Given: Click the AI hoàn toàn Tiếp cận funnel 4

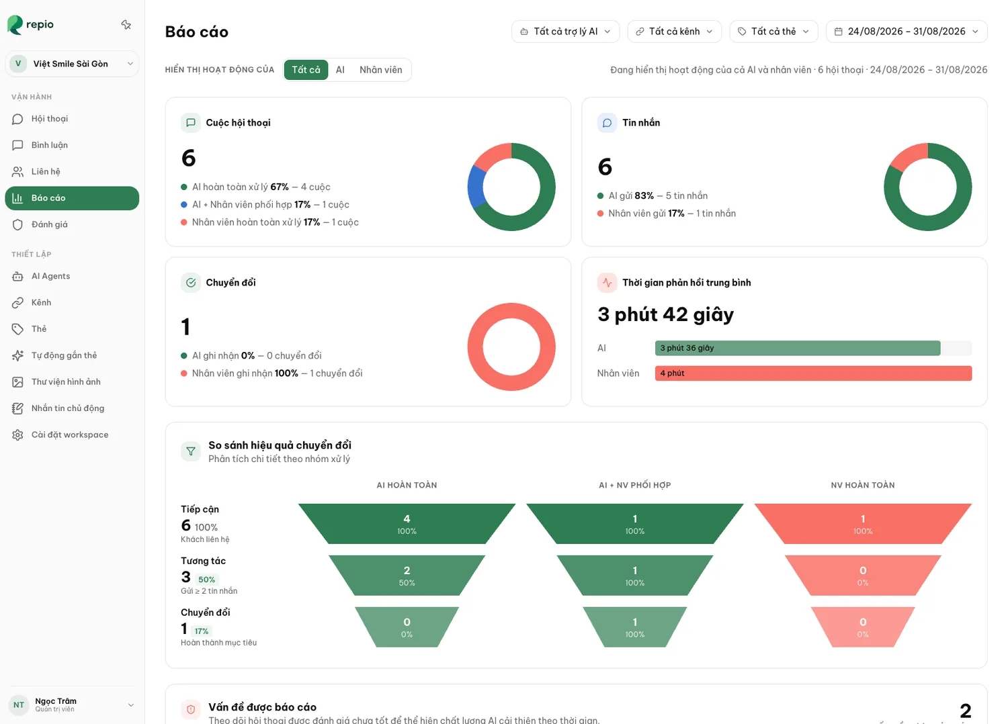Looking at the screenshot, I should (x=407, y=524).
